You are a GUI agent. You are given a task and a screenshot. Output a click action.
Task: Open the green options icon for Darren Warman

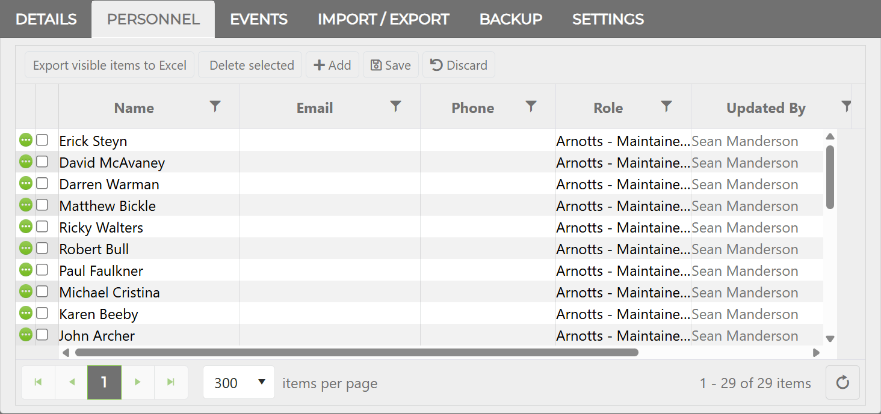point(26,183)
